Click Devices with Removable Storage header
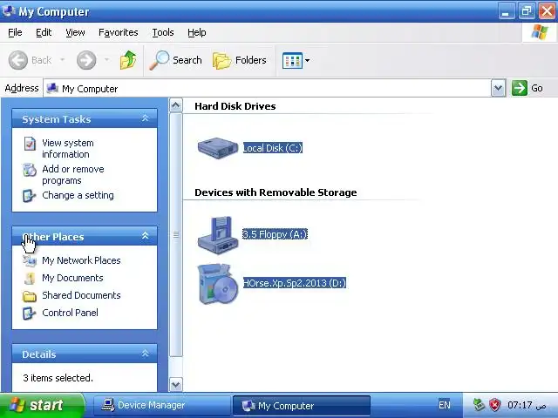Screen dimensions: 558x418 pyautogui.click(x=276, y=192)
